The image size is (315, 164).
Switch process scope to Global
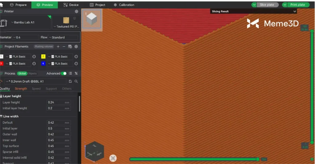22,74
